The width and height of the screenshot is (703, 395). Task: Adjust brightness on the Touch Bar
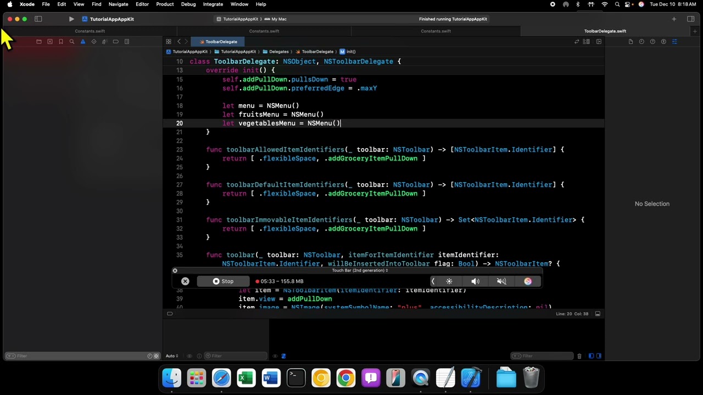coord(449,281)
